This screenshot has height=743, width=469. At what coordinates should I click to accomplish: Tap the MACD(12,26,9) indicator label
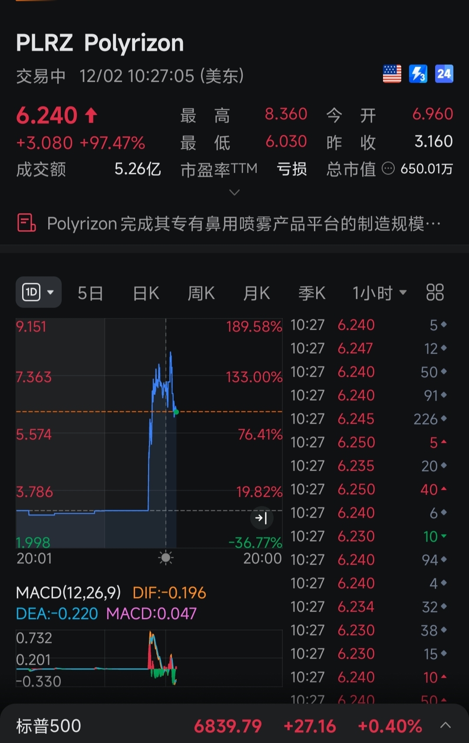click(x=68, y=592)
